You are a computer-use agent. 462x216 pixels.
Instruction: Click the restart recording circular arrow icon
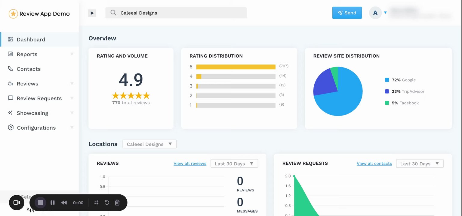[107, 202]
